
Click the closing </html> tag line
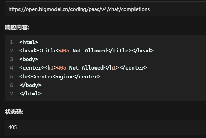[x=31, y=94]
